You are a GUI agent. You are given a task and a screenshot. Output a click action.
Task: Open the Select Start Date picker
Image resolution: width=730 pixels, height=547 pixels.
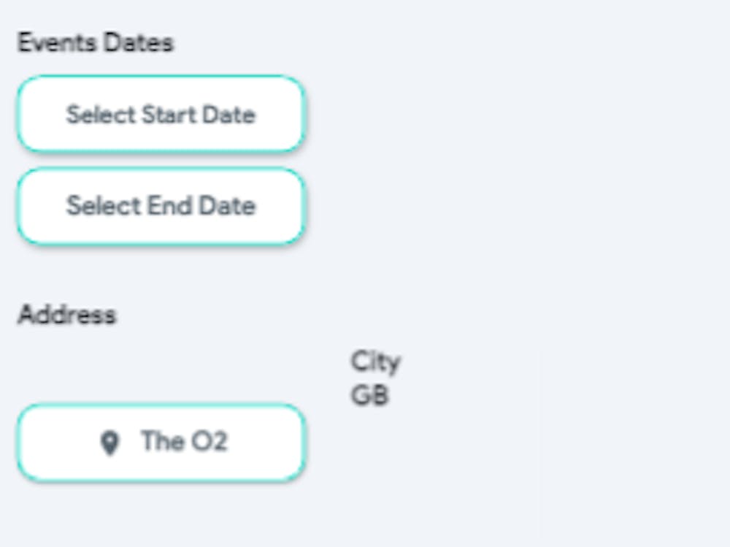click(161, 115)
